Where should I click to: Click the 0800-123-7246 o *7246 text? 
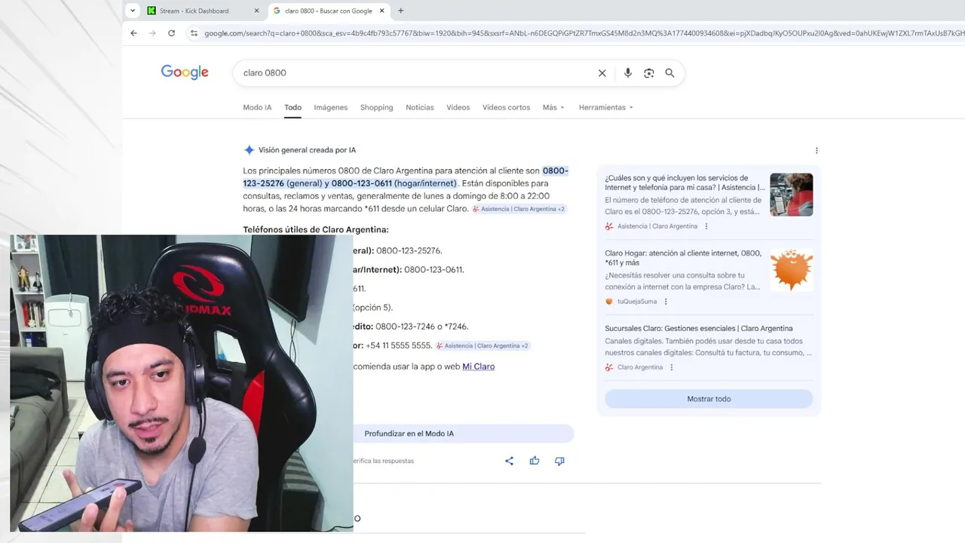(421, 327)
